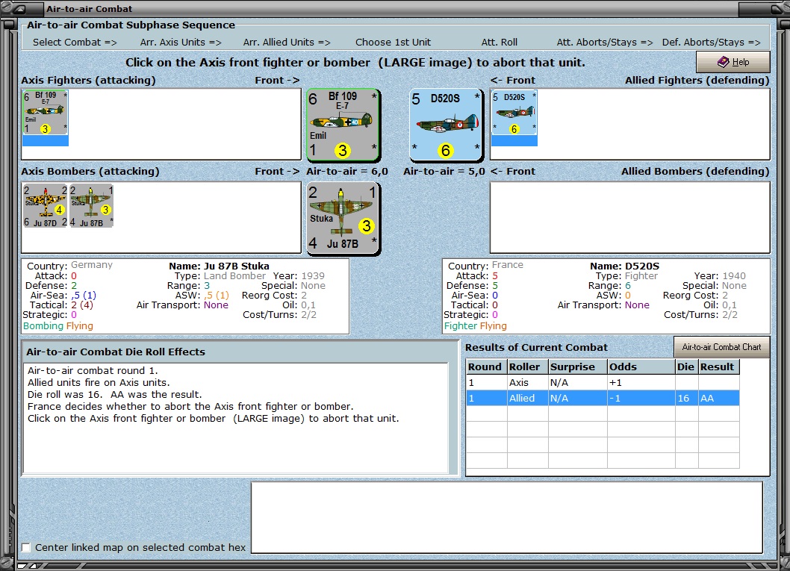Click the empty Allied Bombers (defending) list
Image resolution: width=790 pixels, height=571 pixels.
pos(629,217)
